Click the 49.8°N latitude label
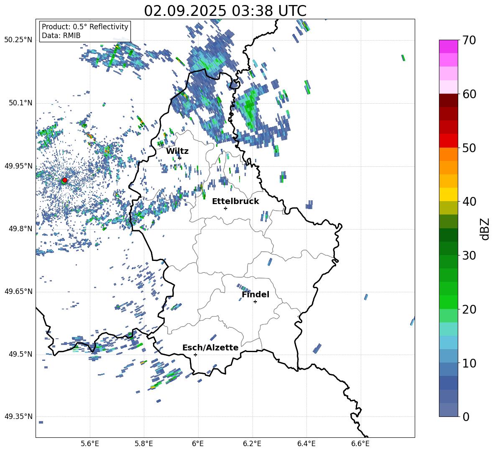495x452 pixels. pyautogui.click(x=20, y=229)
